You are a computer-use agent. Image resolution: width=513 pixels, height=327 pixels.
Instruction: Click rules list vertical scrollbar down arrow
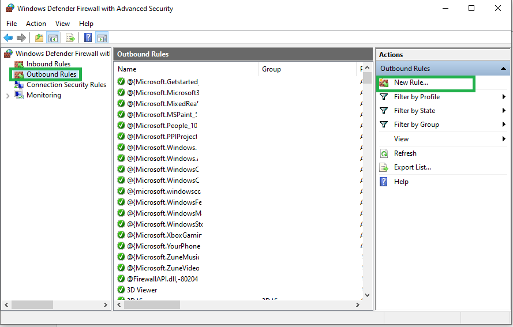point(368,295)
